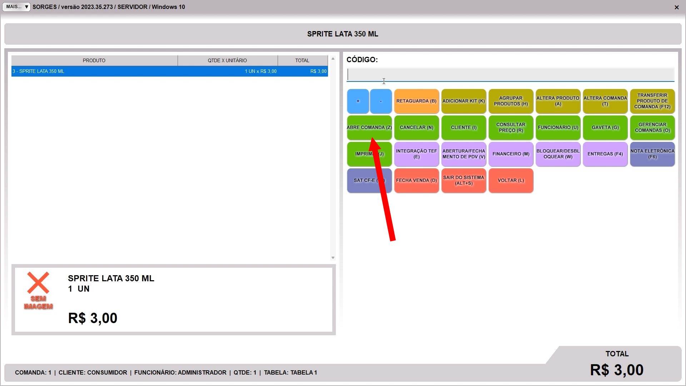Click Adicionar Kit (K) button

464,101
